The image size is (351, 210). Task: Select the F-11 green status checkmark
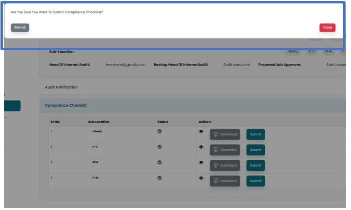[x=160, y=147]
